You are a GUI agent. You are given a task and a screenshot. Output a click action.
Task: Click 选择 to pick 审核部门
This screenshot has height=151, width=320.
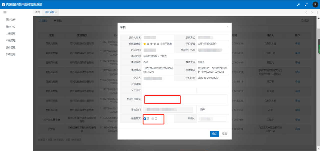point(202,109)
